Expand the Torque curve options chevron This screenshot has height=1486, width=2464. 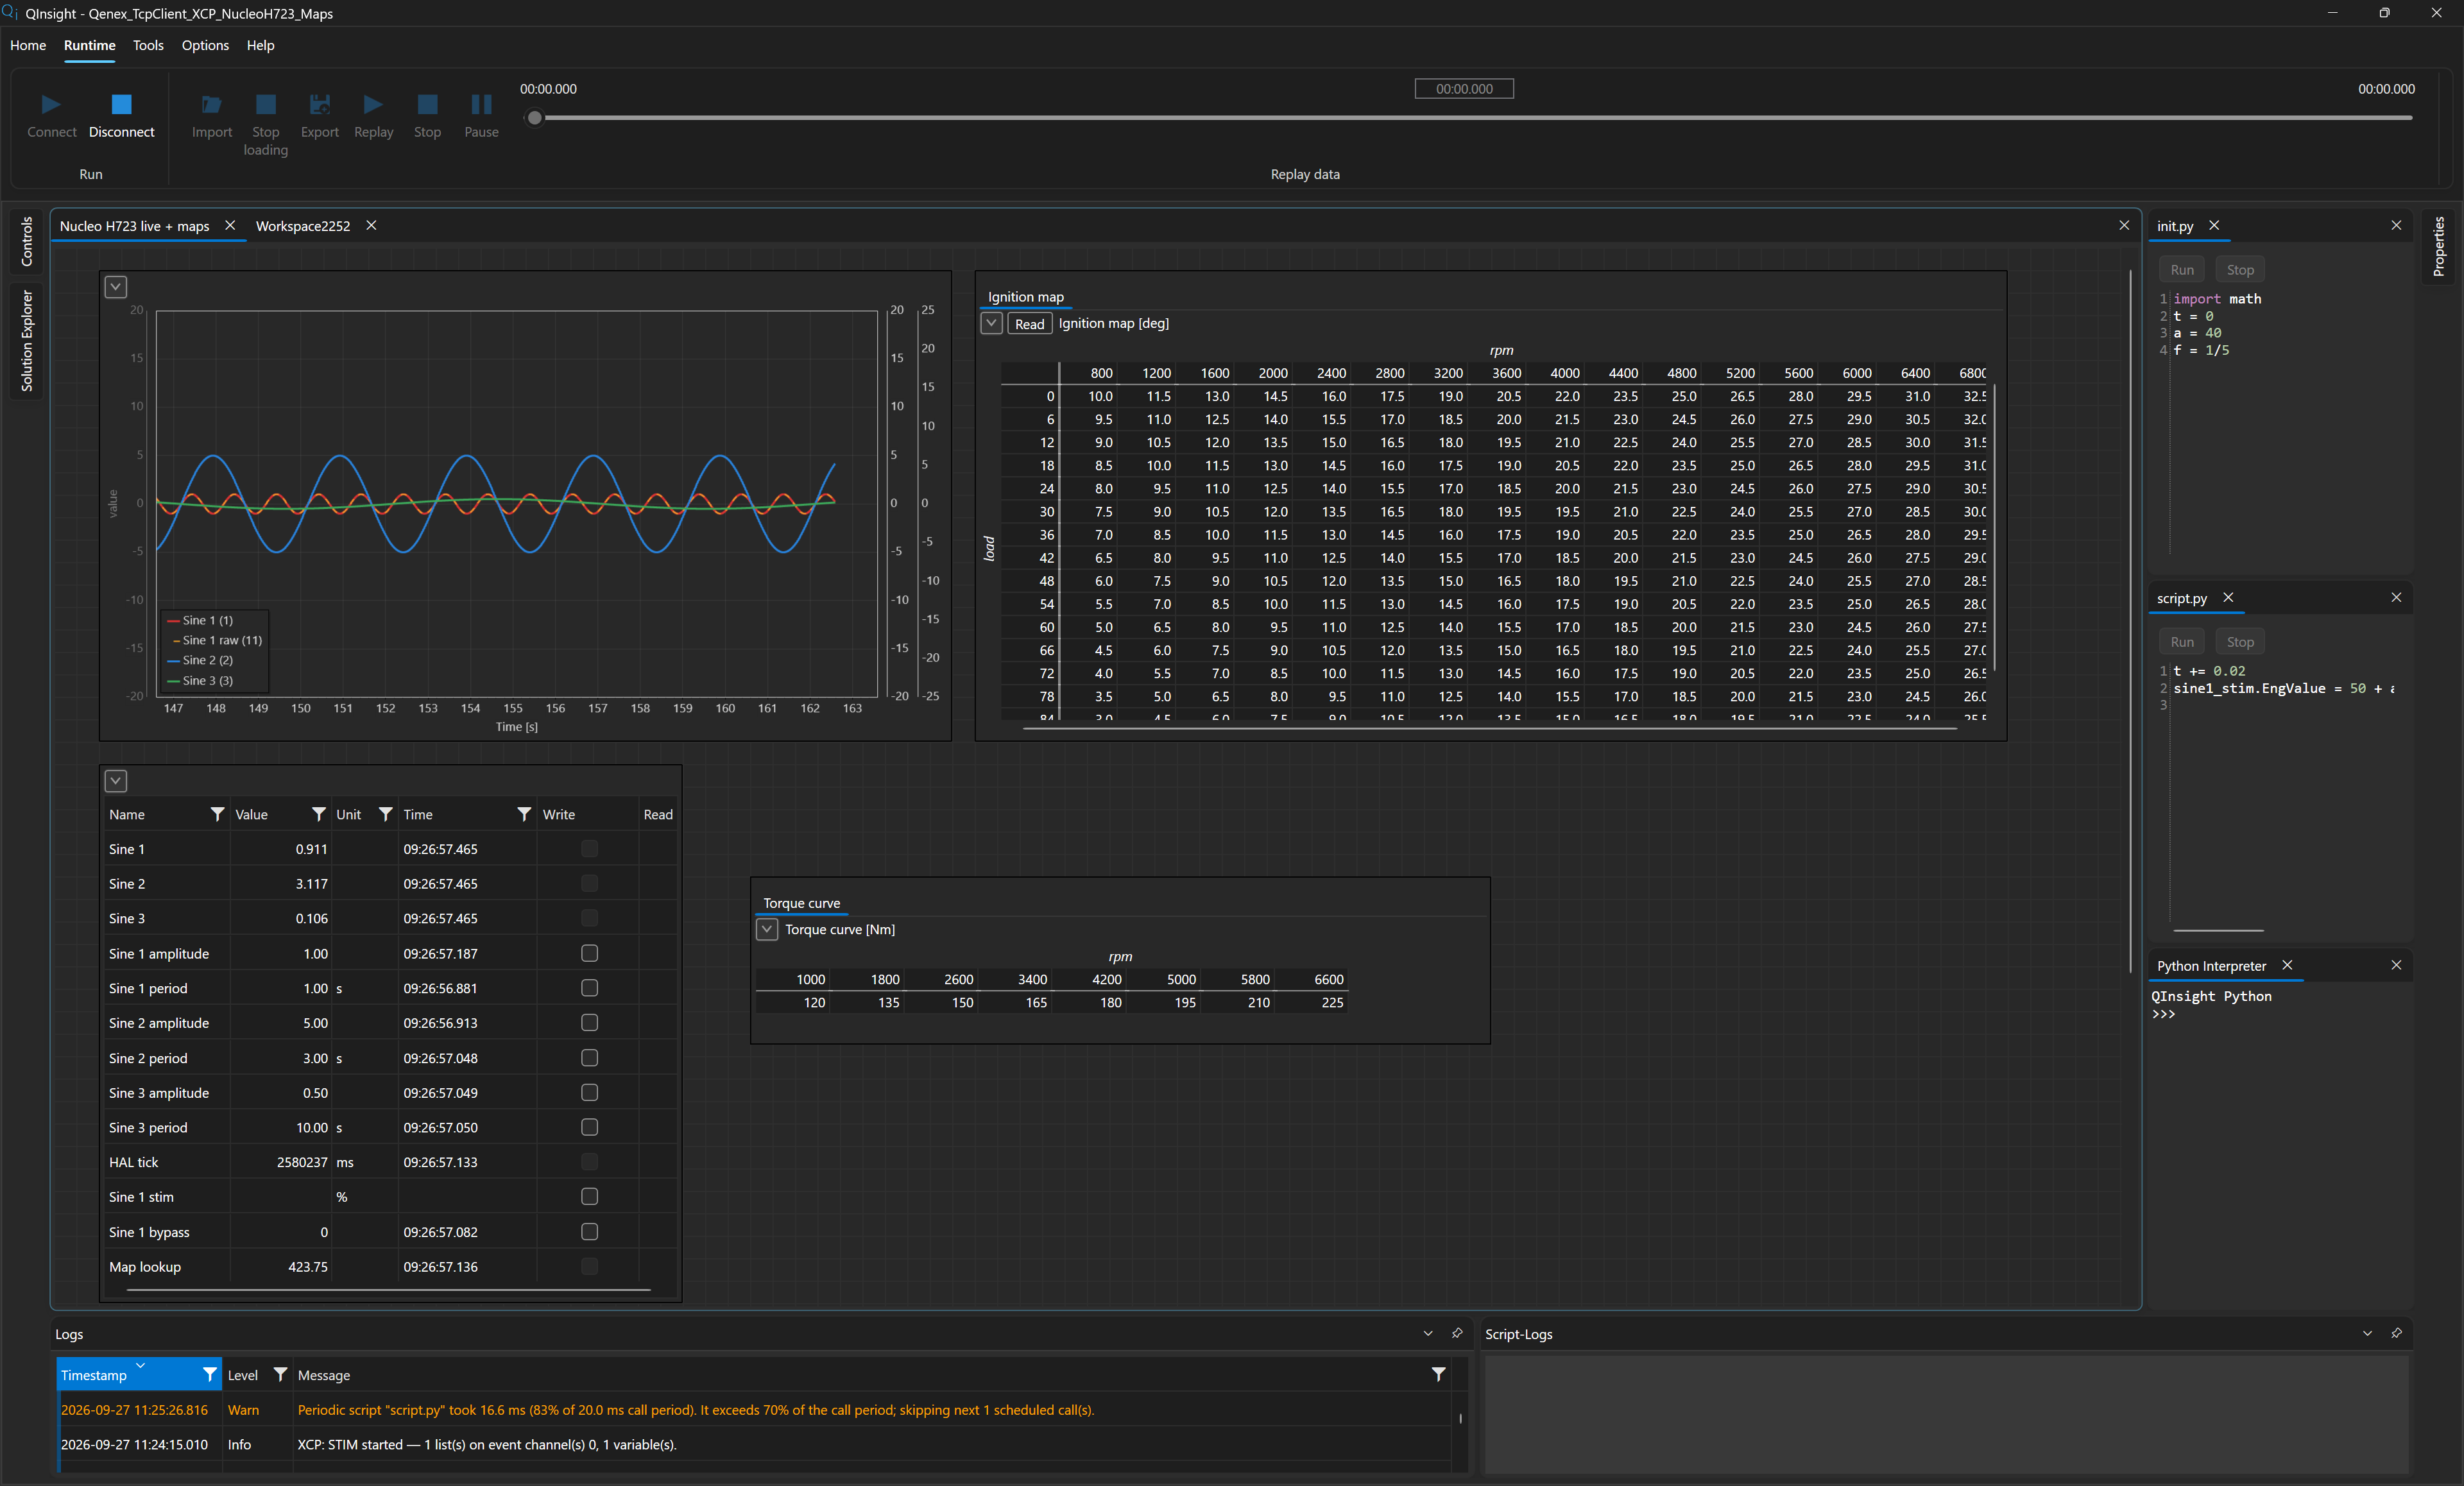point(767,929)
